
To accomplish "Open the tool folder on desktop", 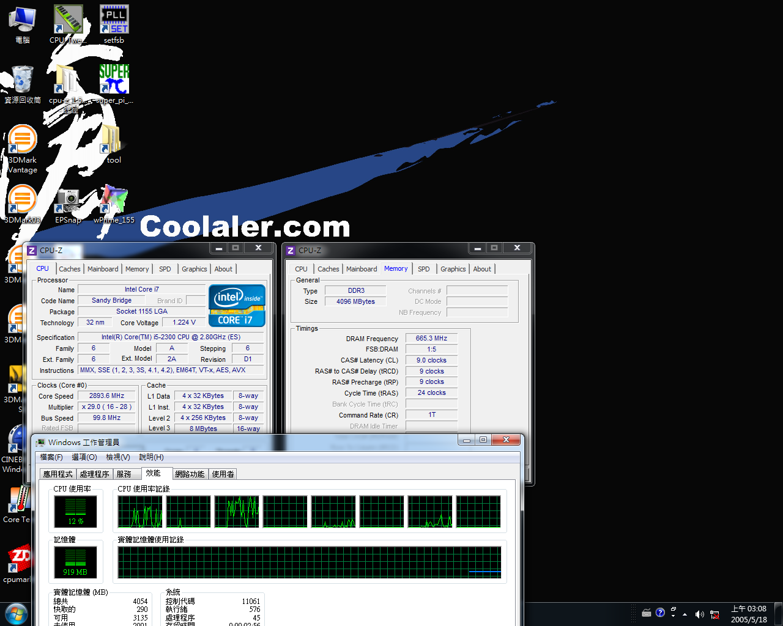I will 114,144.
